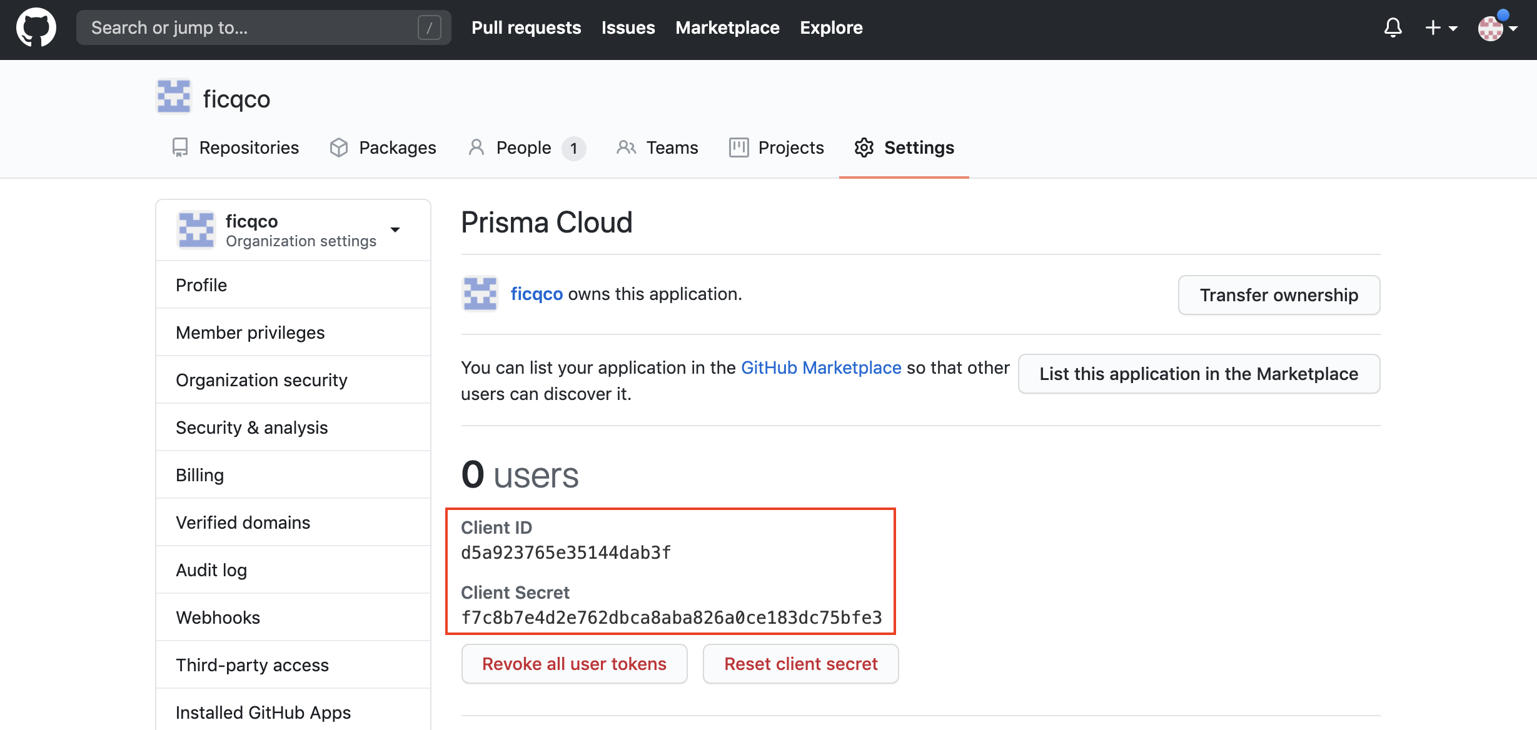Click the GitHub Octocat logo
The height and width of the screenshot is (730, 1537).
[36, 27]
